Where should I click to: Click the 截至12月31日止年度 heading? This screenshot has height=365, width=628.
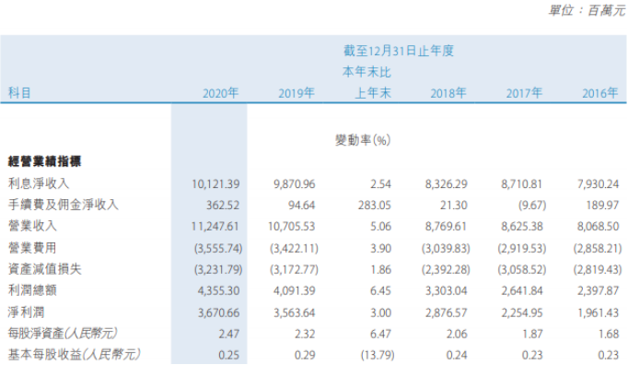[x=399, y=51]
